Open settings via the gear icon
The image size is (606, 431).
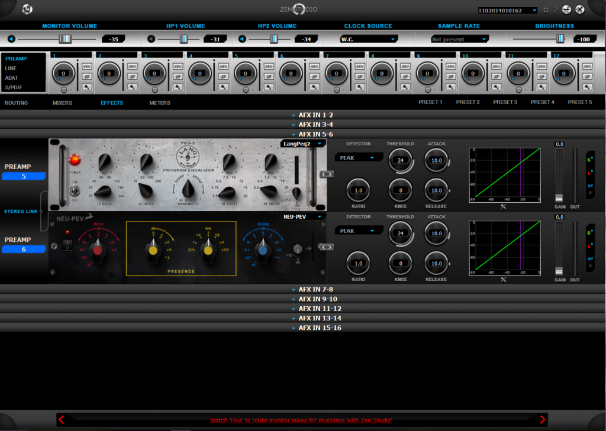(546, 10)
